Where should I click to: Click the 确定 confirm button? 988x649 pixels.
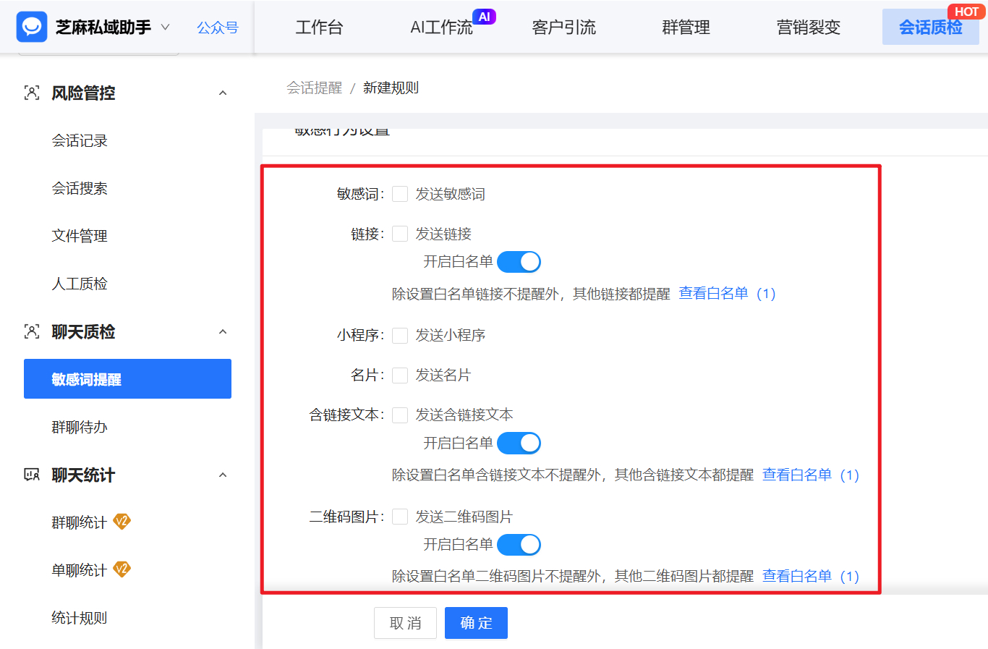pyautogui.click(x=476, y=622)
